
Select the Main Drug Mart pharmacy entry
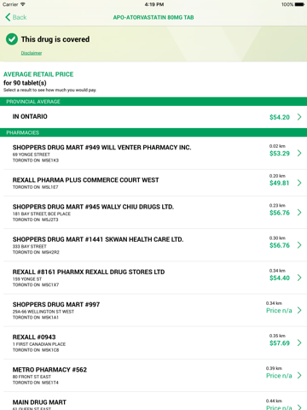[x=153, y=402]
